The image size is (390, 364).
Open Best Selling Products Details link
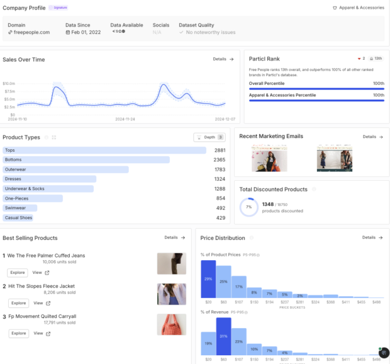[x=175, y=237]
